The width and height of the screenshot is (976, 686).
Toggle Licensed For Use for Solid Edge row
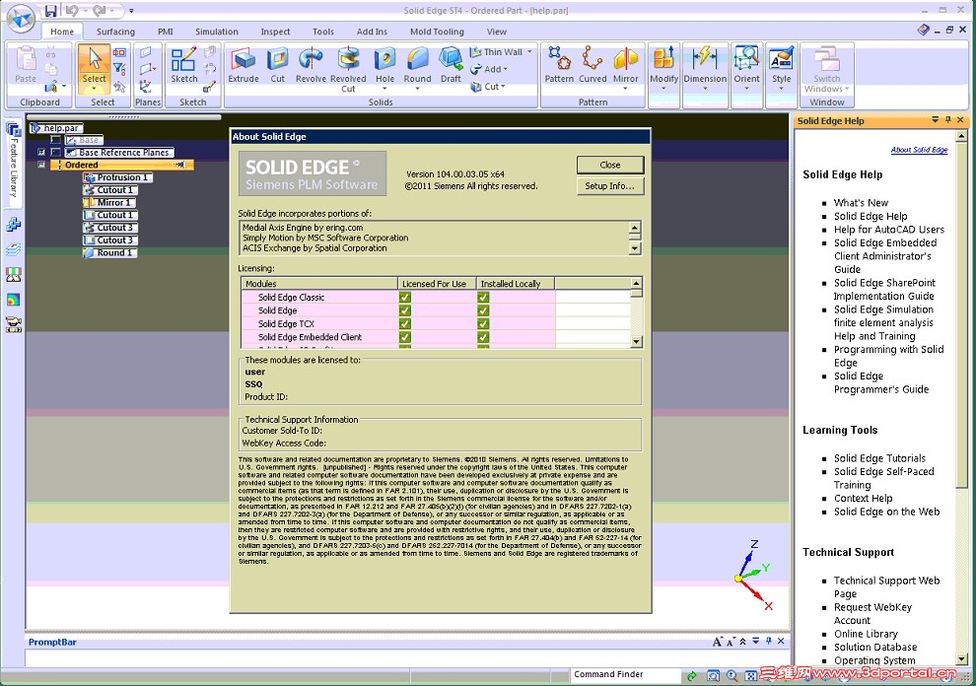click(x=404, y=310)
